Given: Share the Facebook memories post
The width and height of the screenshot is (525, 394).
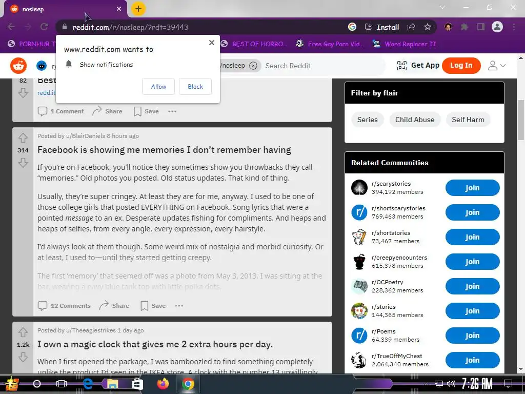Looking at the screenshot, I should click(114, 306).
